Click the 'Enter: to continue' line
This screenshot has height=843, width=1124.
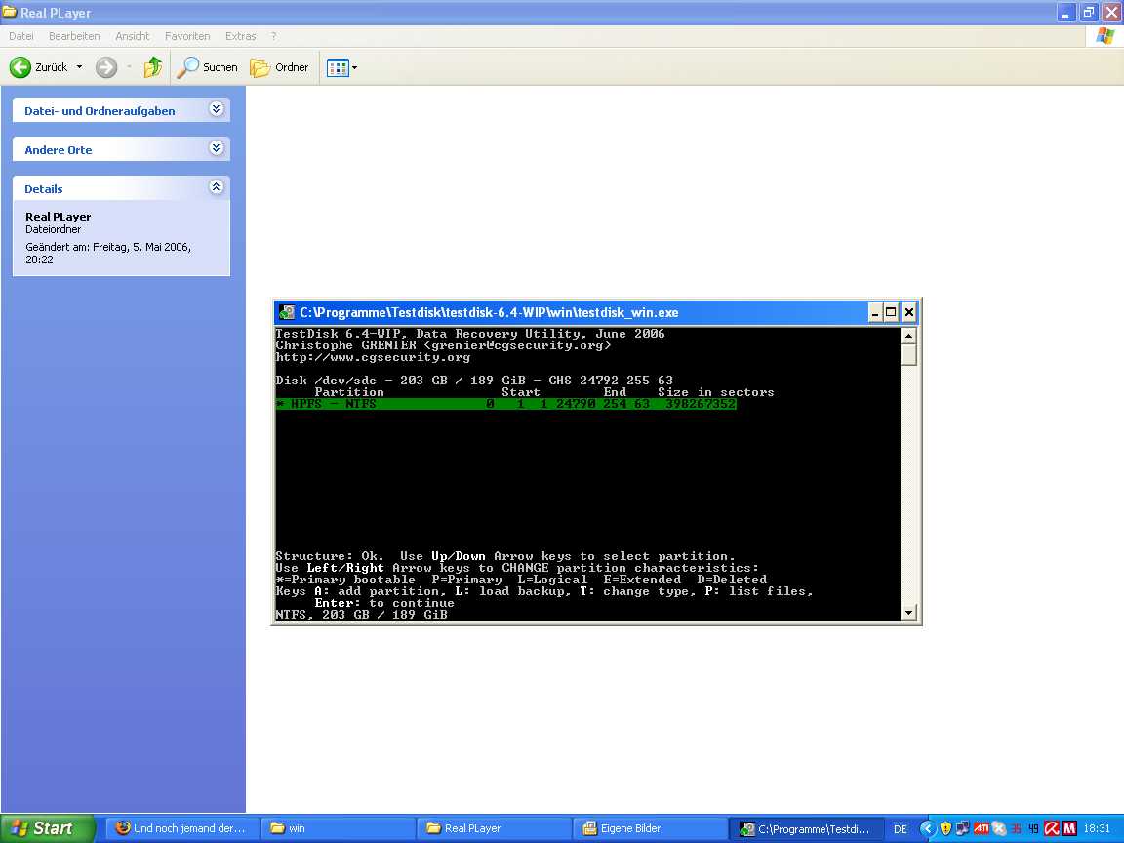point(384,603)
